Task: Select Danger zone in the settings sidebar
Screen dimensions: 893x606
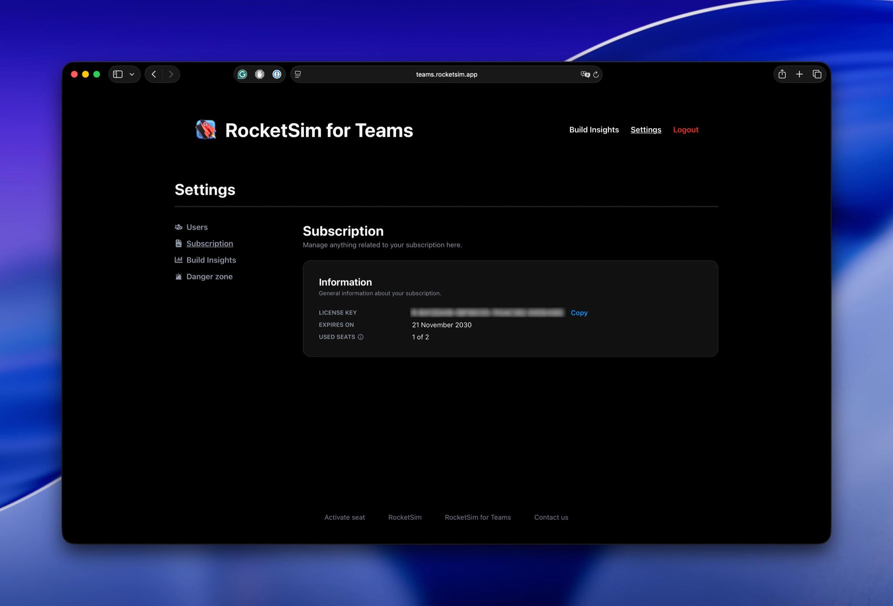Action: click(x=209, y=277)
